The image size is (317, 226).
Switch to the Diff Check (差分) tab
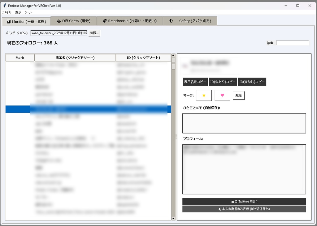[x=74, y=21]
